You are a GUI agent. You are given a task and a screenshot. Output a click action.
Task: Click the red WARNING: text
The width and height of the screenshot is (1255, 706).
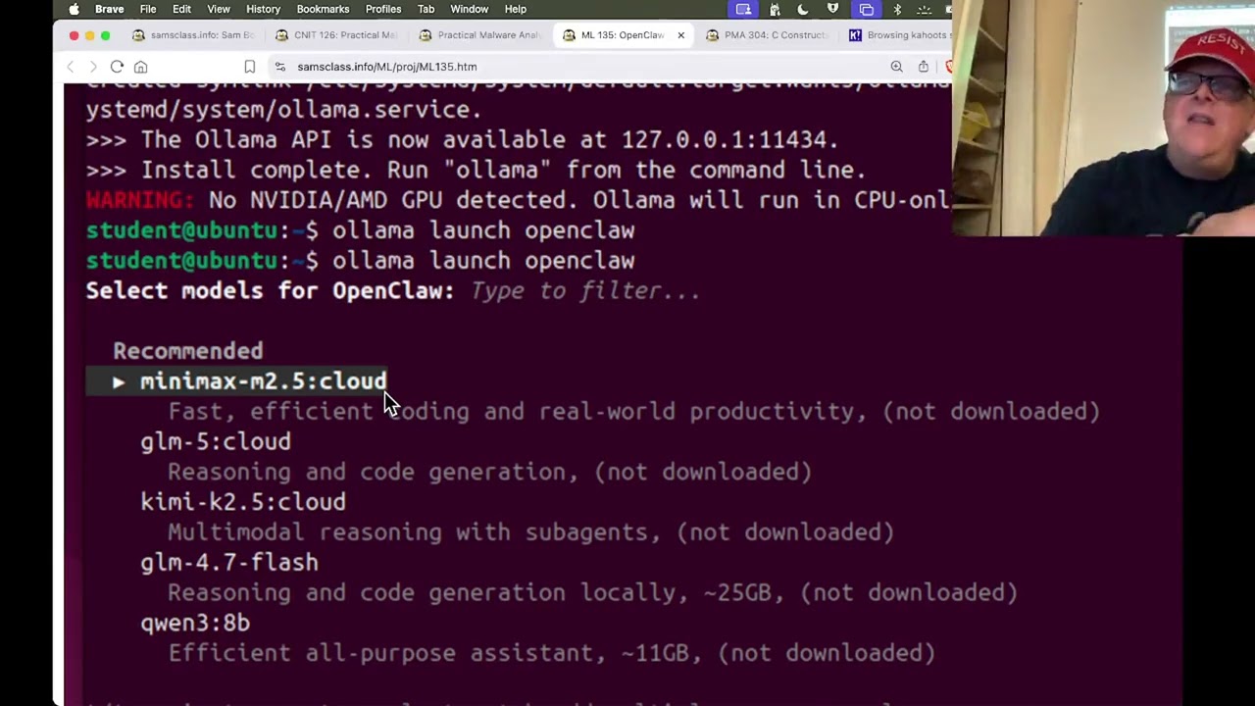coord(140,200)
